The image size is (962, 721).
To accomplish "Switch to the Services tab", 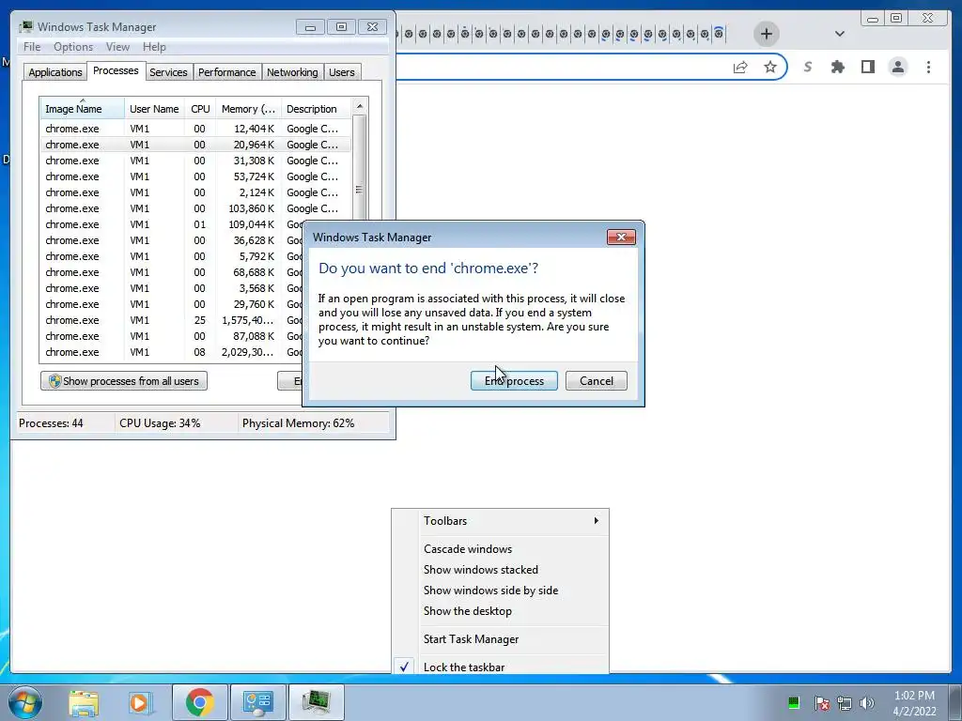I will click(168, 71).
